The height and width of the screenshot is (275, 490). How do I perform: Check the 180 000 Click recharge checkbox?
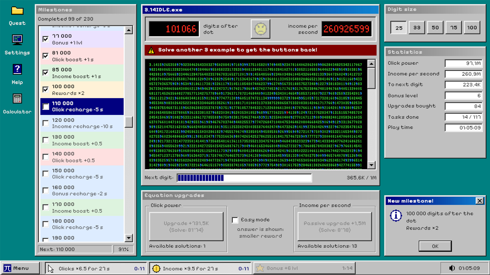(46, 224)
